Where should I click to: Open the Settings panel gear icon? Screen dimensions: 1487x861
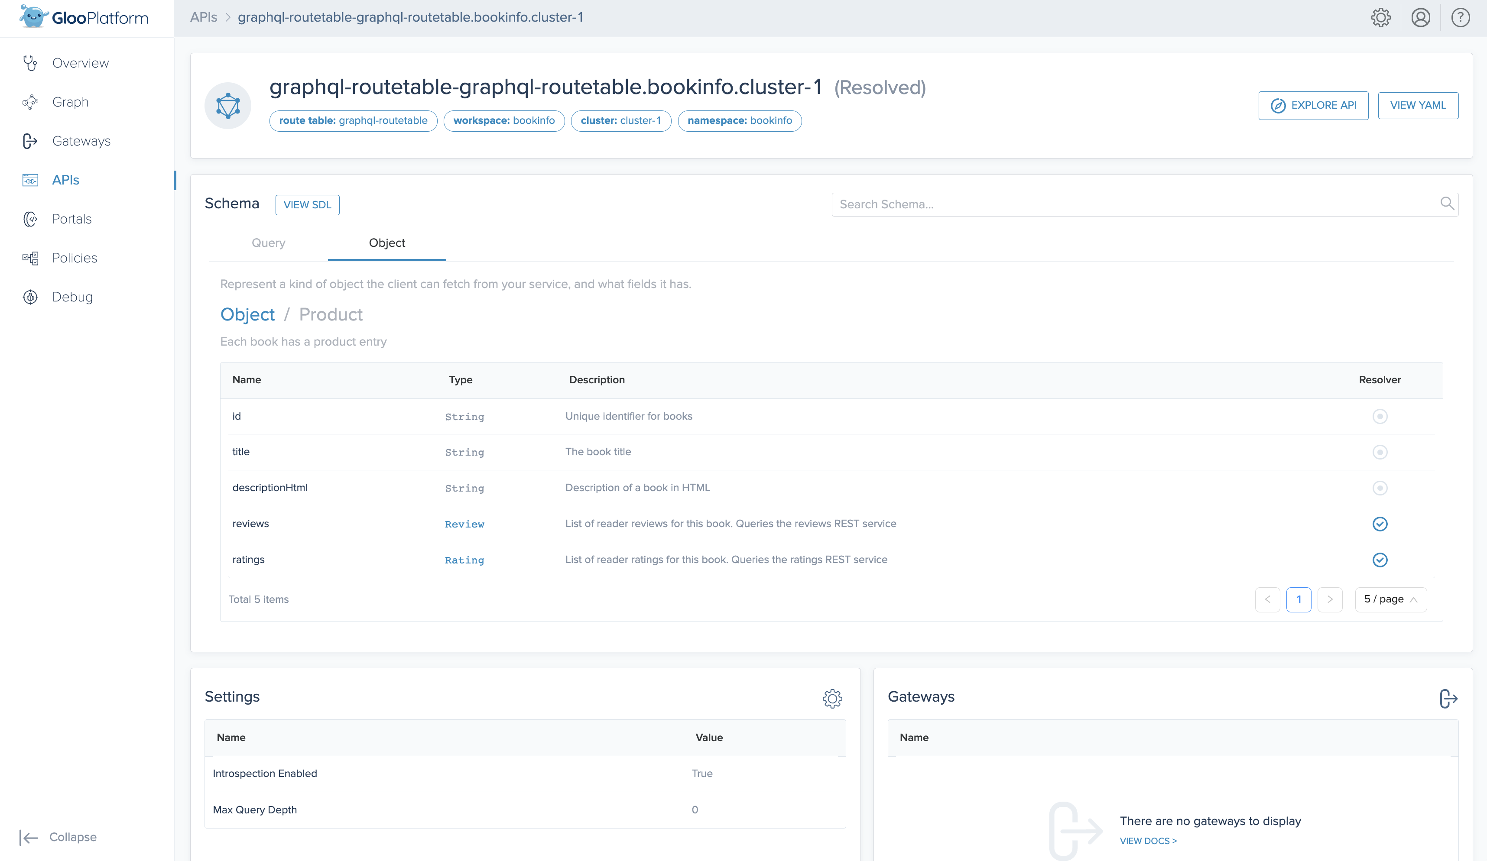tap(833, 699)
